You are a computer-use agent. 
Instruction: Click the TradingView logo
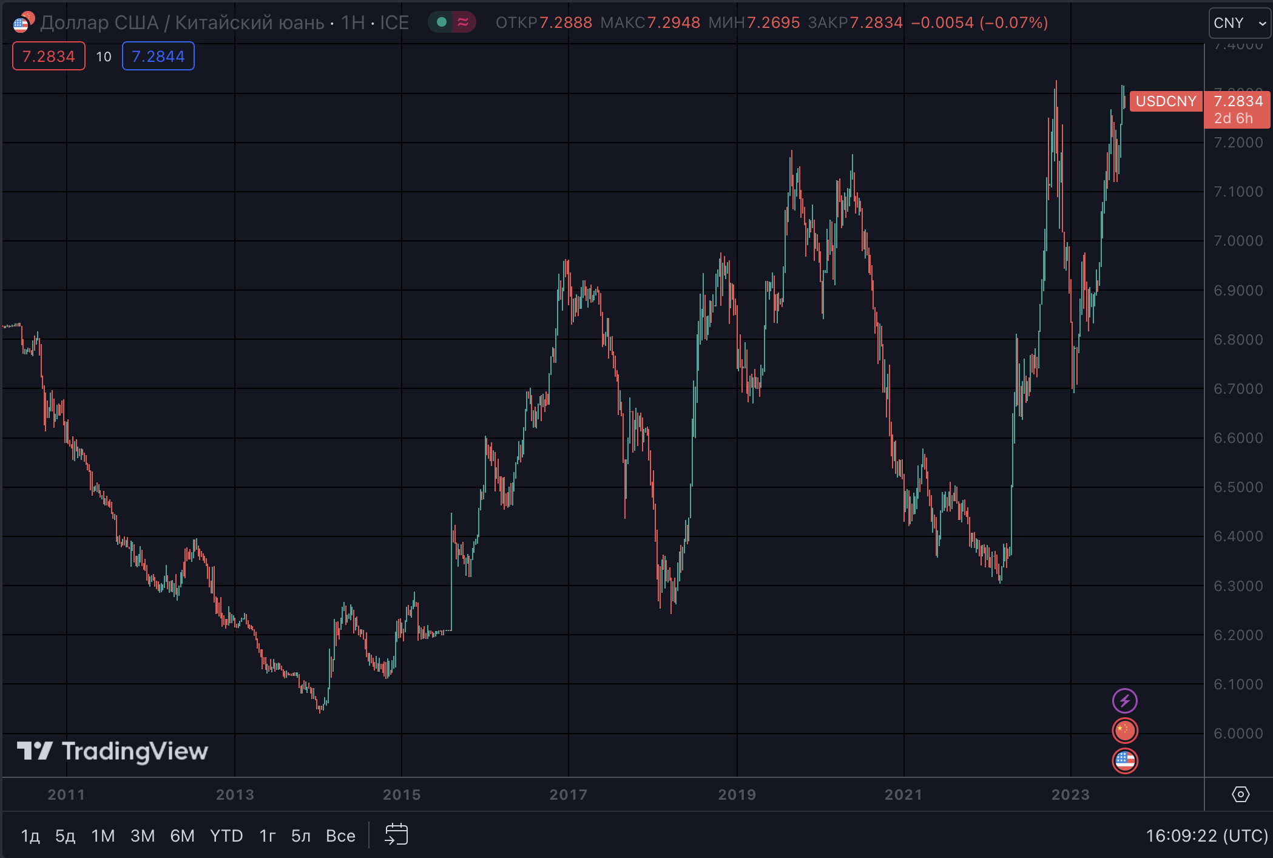pos(113,751)
